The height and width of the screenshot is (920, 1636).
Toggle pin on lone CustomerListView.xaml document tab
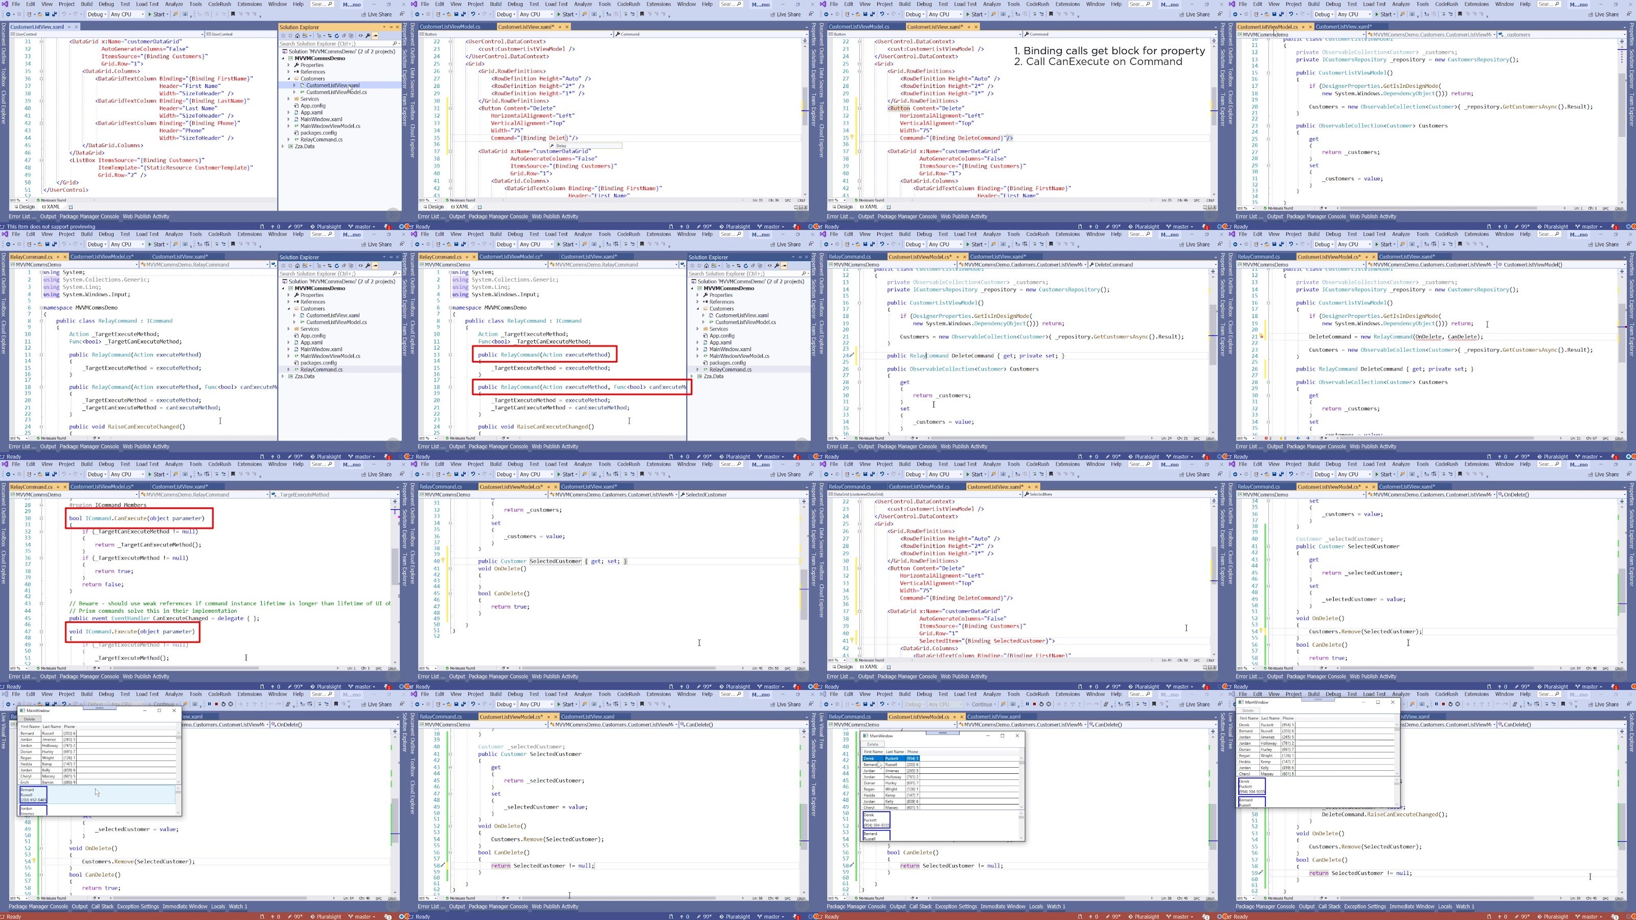(69, 27)
